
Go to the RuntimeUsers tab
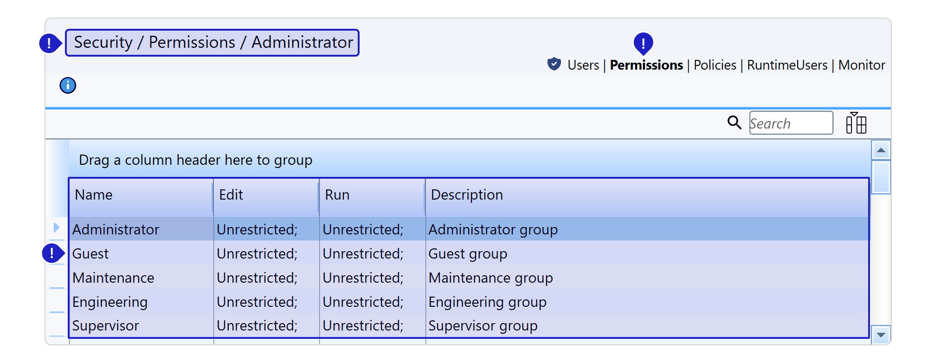(787, 65)
